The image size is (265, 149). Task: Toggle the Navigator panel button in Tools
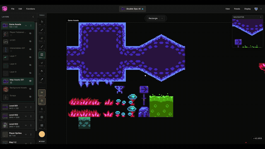pos(42,101)
